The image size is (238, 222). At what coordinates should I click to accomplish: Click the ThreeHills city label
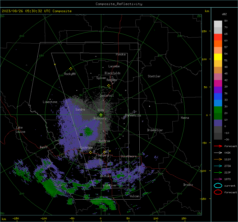[133, 115]
